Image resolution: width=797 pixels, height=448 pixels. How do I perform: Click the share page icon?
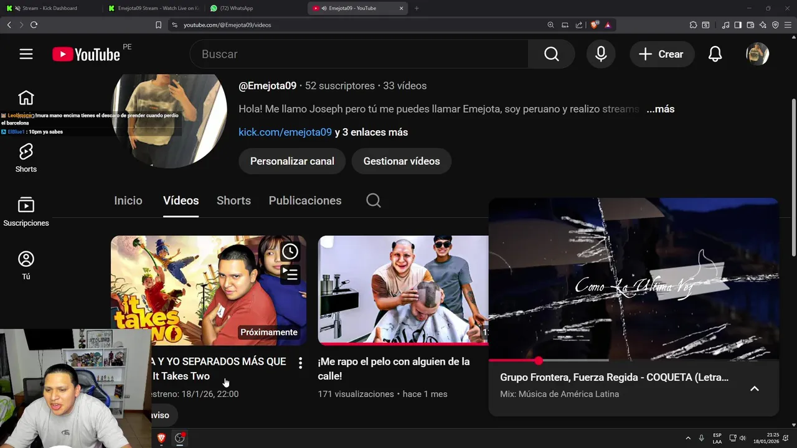[579, 25]
